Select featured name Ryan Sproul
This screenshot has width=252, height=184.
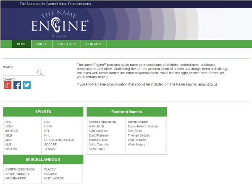97,149
